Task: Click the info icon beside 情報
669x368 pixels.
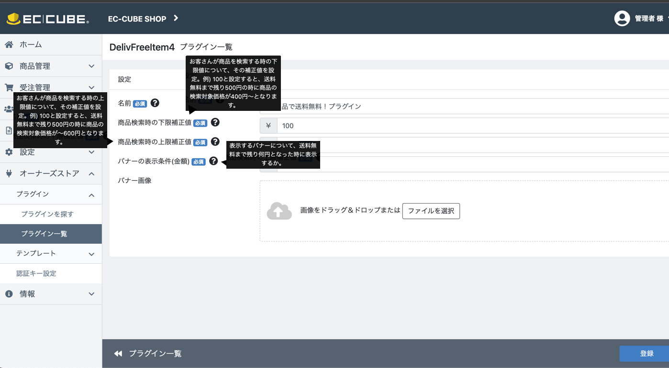Action: [9, 294]
